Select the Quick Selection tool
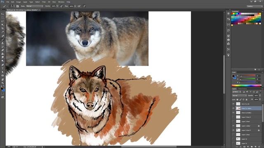 click(2, 25)
